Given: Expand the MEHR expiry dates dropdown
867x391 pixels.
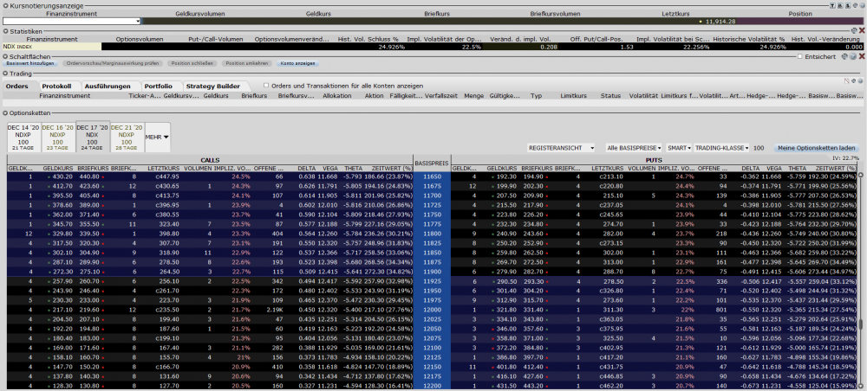Looking at the screenshot, I should click(157, 137).
